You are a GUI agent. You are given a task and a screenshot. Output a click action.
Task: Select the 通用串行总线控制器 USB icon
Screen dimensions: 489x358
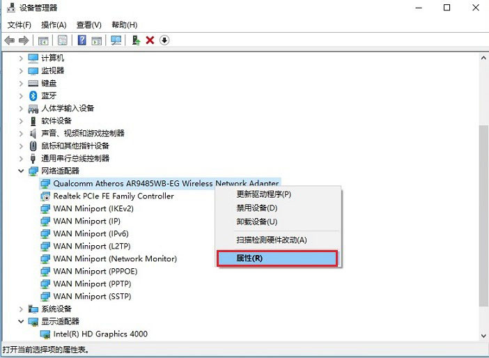point(33,158)
